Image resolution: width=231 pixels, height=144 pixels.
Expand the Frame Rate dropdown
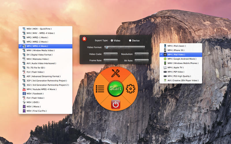(111, 60)
